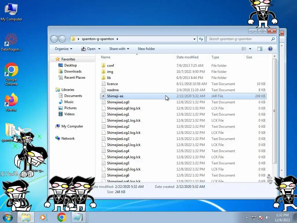Open Videos library

[69, 114]
